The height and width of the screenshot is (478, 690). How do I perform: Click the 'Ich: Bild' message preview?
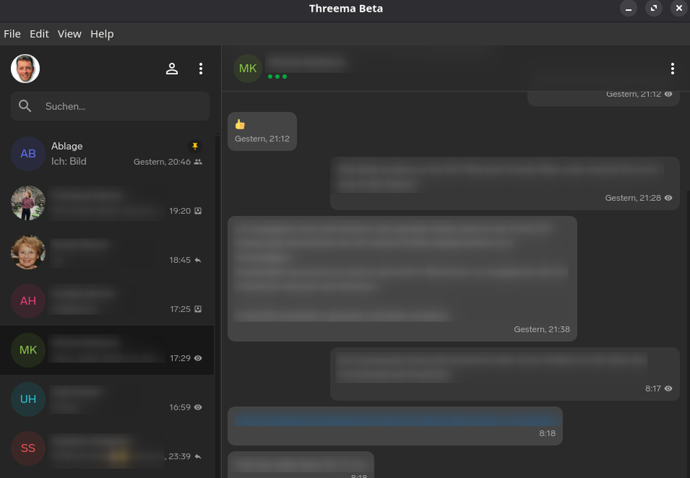[x=68, y=161]
